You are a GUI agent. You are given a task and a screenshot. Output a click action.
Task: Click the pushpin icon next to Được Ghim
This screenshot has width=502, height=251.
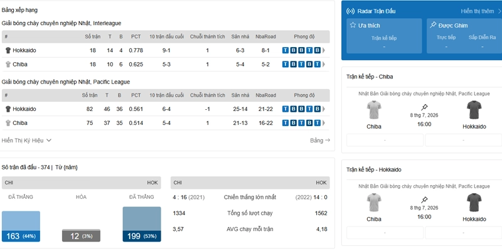point(433,25)
